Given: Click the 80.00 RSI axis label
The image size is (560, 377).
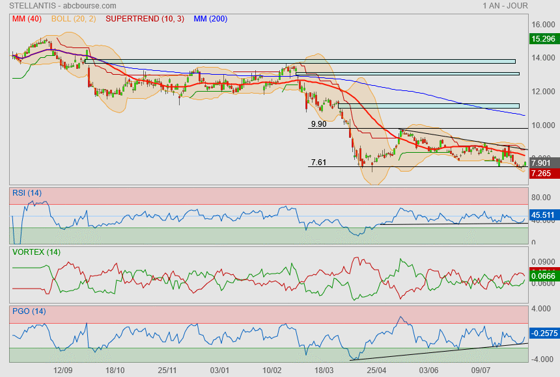Looking at the screenshot, I should (x=541, y=197).
